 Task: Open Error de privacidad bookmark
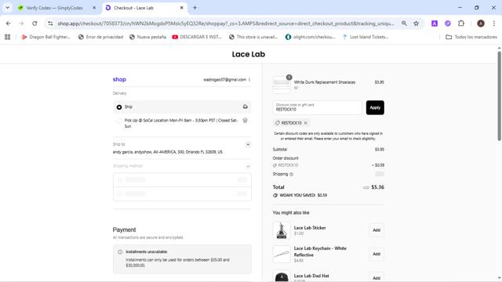point(101,37)
